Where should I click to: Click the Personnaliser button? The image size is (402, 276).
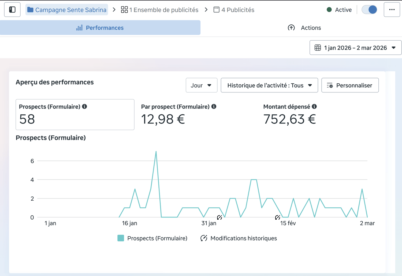pyautogui.click(x=350, y=85)
